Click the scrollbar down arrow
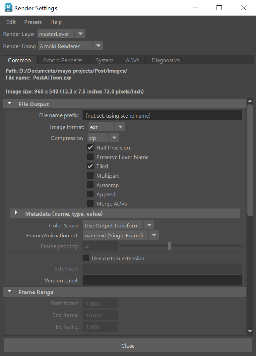Viewport: 256px width, 356px height. point(250,331)
